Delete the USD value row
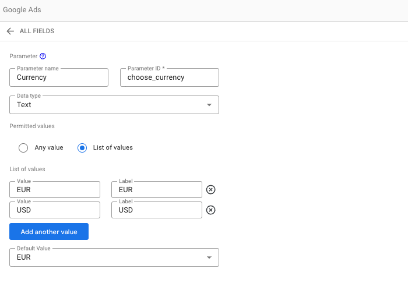Image resolution: width=408 pixels, height=290 pixels. tap(211, 210)
